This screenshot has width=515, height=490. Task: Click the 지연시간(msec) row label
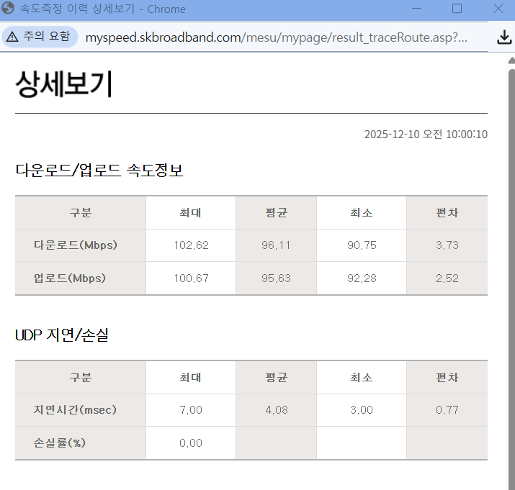(76, 410)
